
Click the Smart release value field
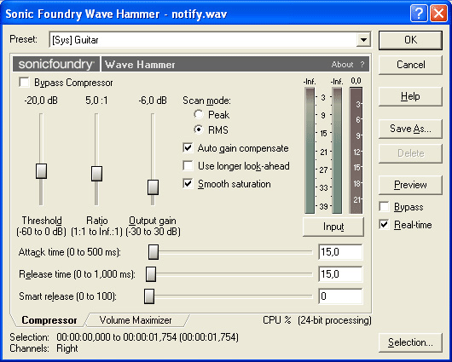pos(340,296)
